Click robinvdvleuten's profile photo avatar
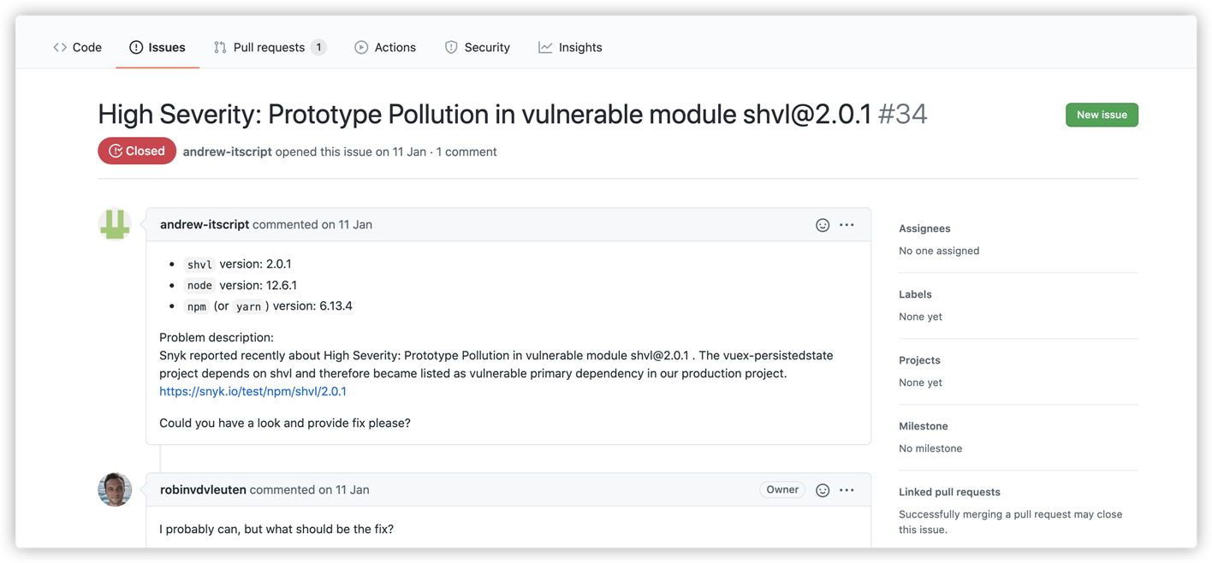 point(115,489)
